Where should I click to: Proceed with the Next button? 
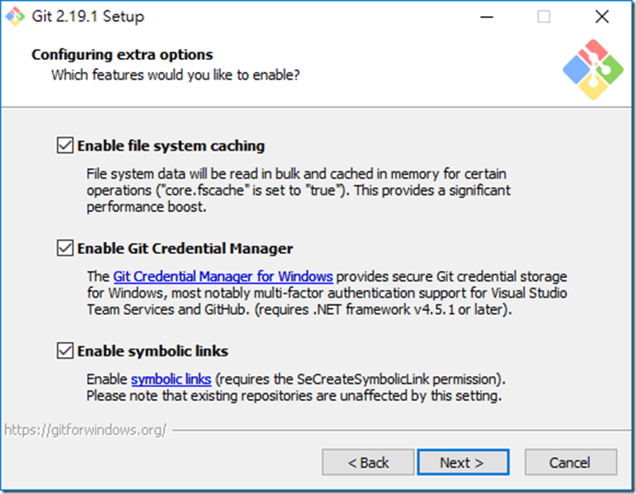463,462
